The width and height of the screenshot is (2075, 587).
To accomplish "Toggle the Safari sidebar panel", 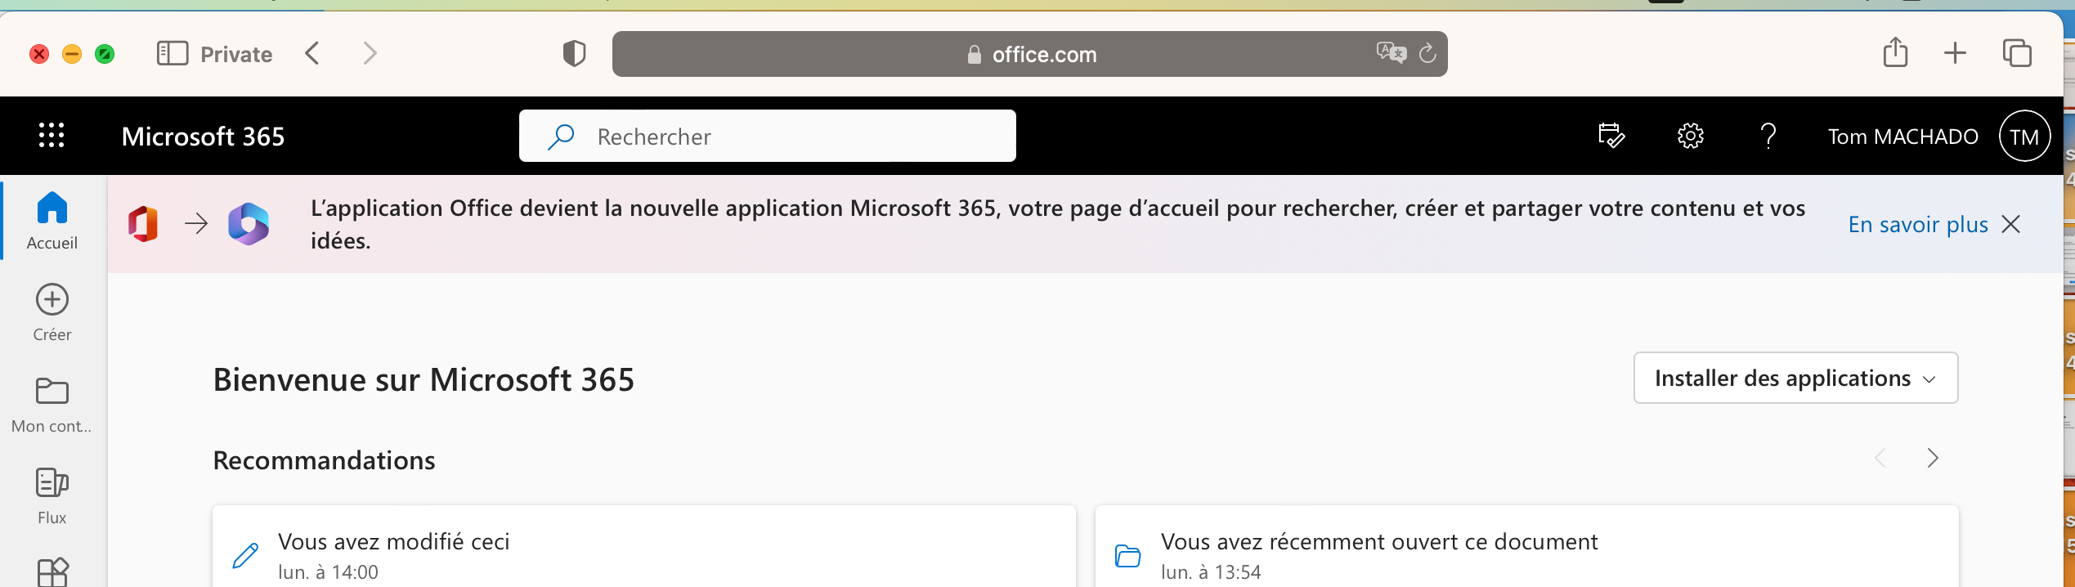I will pyautogui.click(x=173, y=54).
